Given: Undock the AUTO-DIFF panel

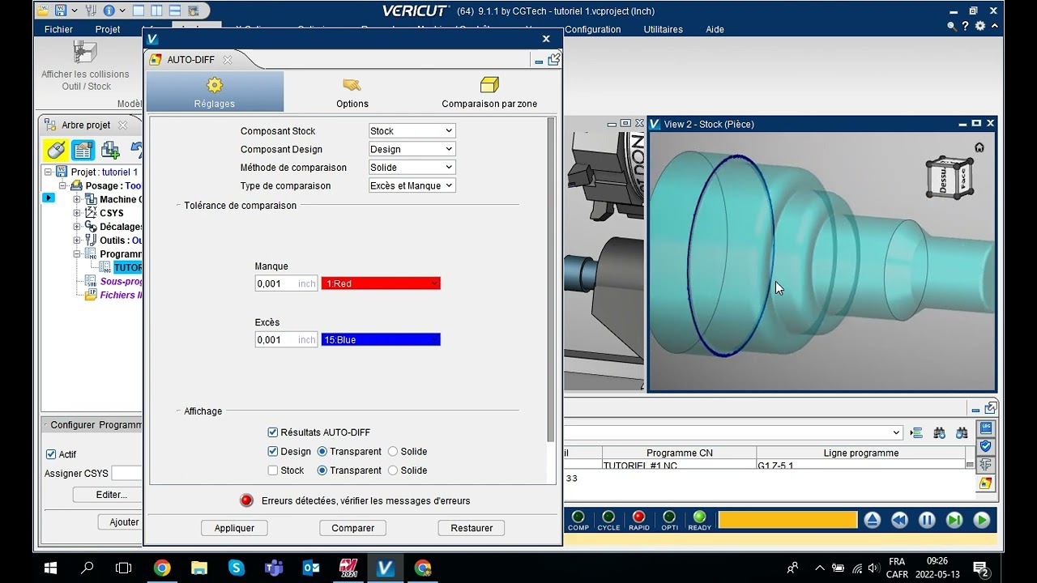Looking at the screenshot, I should tap(554, 60).
